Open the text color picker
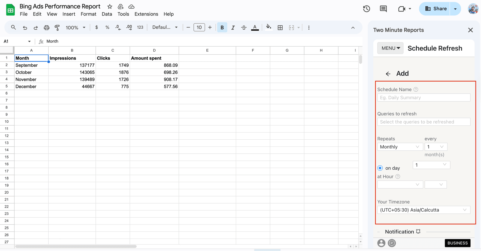481x251 pixels. pos(255,28)
